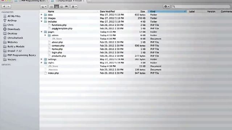The height and width of the screenshot is (130, 232).
Task: Select the images folder icon
Action: 46,18
